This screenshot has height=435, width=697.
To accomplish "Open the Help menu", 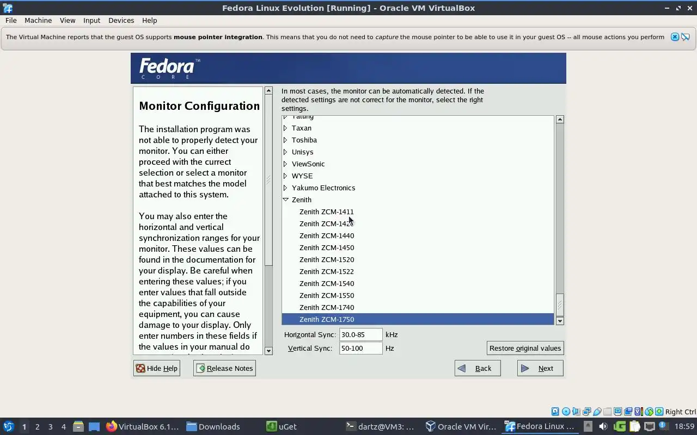I will pos(149,20).
